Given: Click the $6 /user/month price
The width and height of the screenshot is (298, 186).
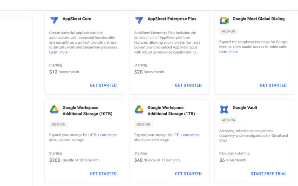Looking at the screenshot, I should point(233,160).
